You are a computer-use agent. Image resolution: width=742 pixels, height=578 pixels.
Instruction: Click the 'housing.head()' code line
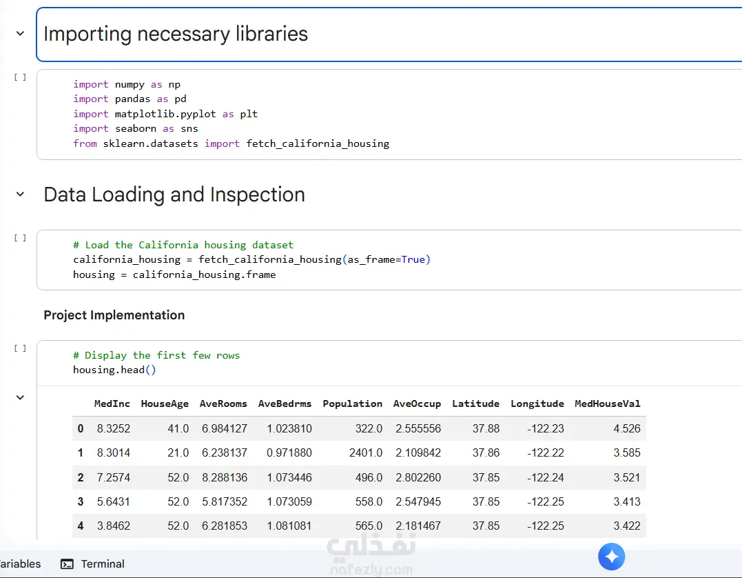[x=114, y=370]
